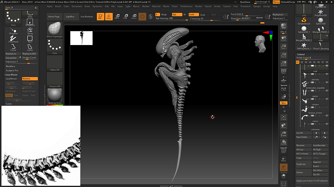Screen dimensions: 334x187
Task: Open the Zplugin menu
Action: pos(257,6)
